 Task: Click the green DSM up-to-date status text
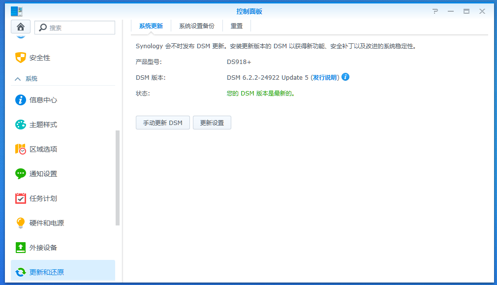[260, 94]
